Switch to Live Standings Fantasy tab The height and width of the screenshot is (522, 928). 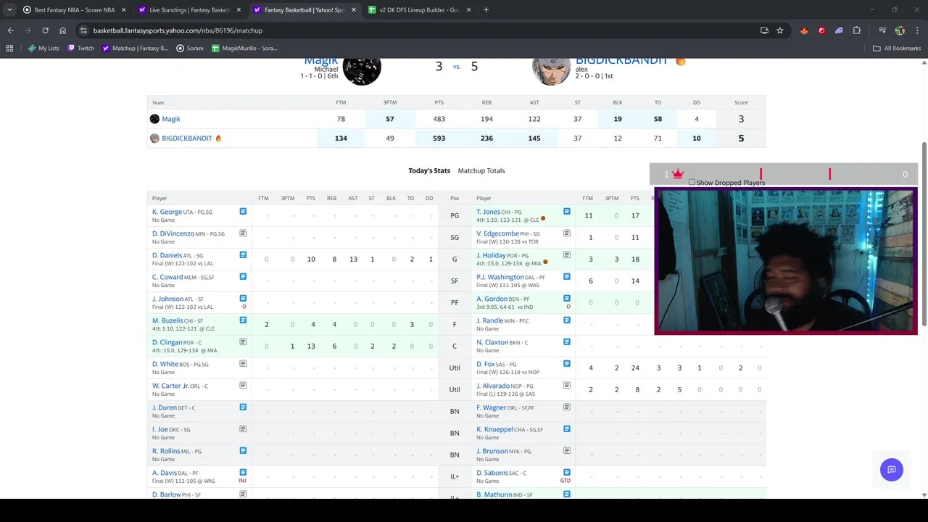click(x=188, y=10)
